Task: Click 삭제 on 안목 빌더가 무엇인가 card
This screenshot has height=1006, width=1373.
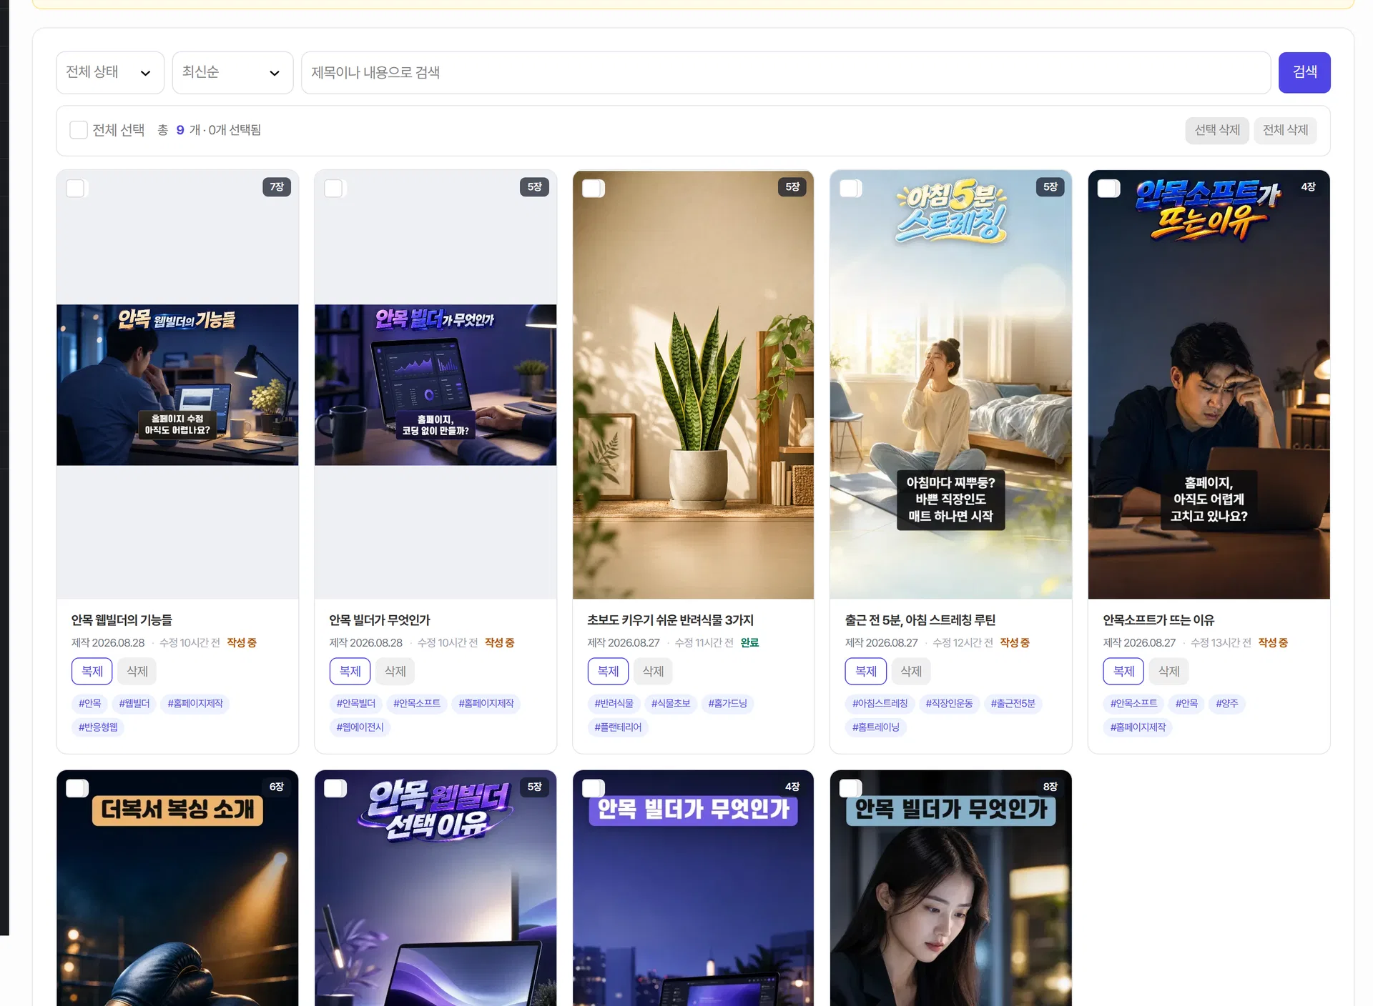Action: (395, 672)
